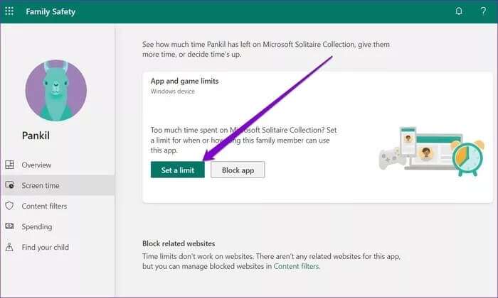Click the Block app button
Screen dimensions: 498x298
[x=238, y=170]
